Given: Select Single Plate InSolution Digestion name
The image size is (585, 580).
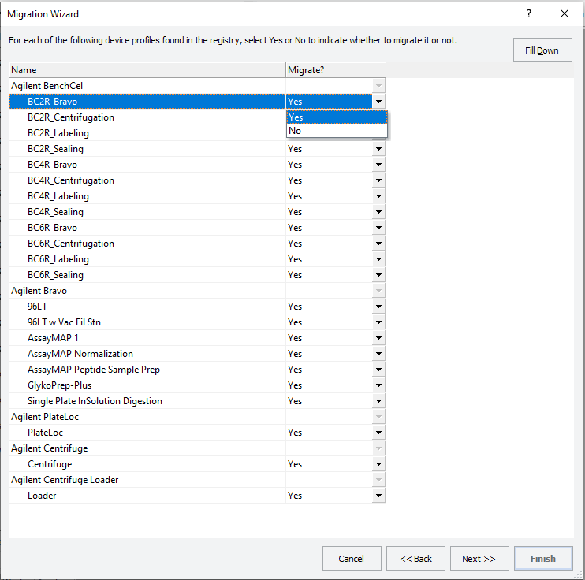Looking at the screenshot, I should point(95,401).
